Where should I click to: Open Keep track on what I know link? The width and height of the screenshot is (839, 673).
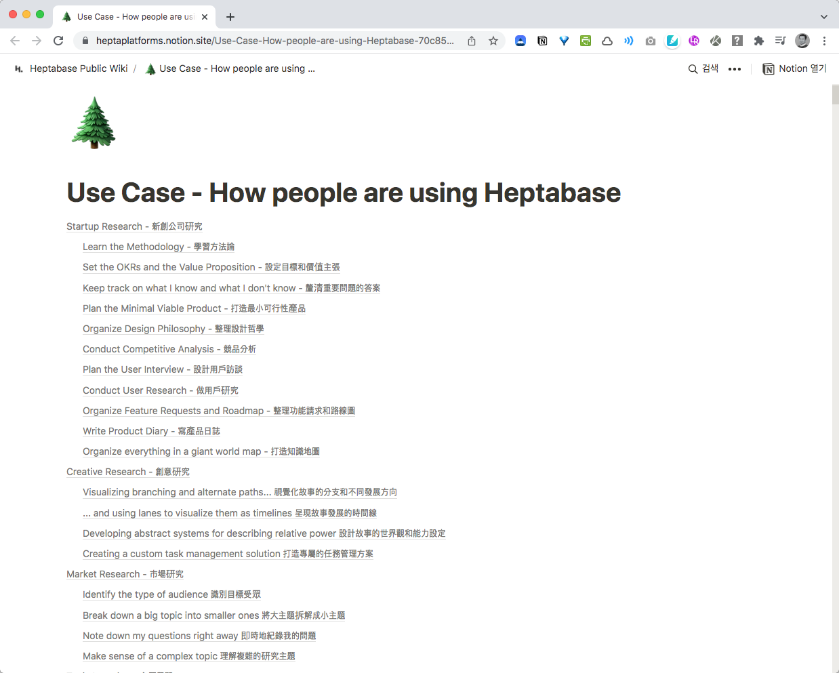coord(231,288)
